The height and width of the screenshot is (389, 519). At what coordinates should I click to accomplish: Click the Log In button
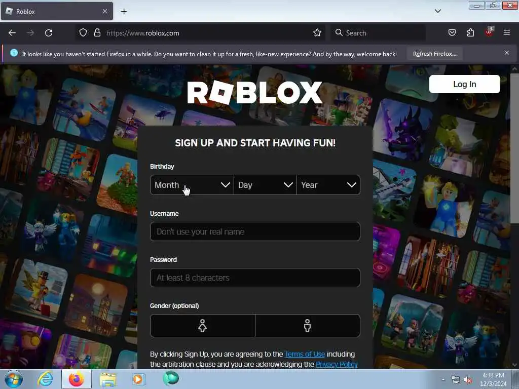coord(464,84)
